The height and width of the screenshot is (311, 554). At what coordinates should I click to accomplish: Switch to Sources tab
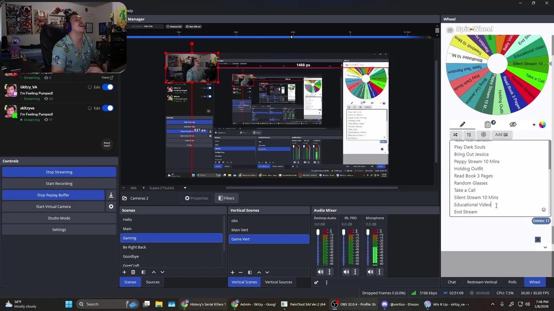[152, 282]
